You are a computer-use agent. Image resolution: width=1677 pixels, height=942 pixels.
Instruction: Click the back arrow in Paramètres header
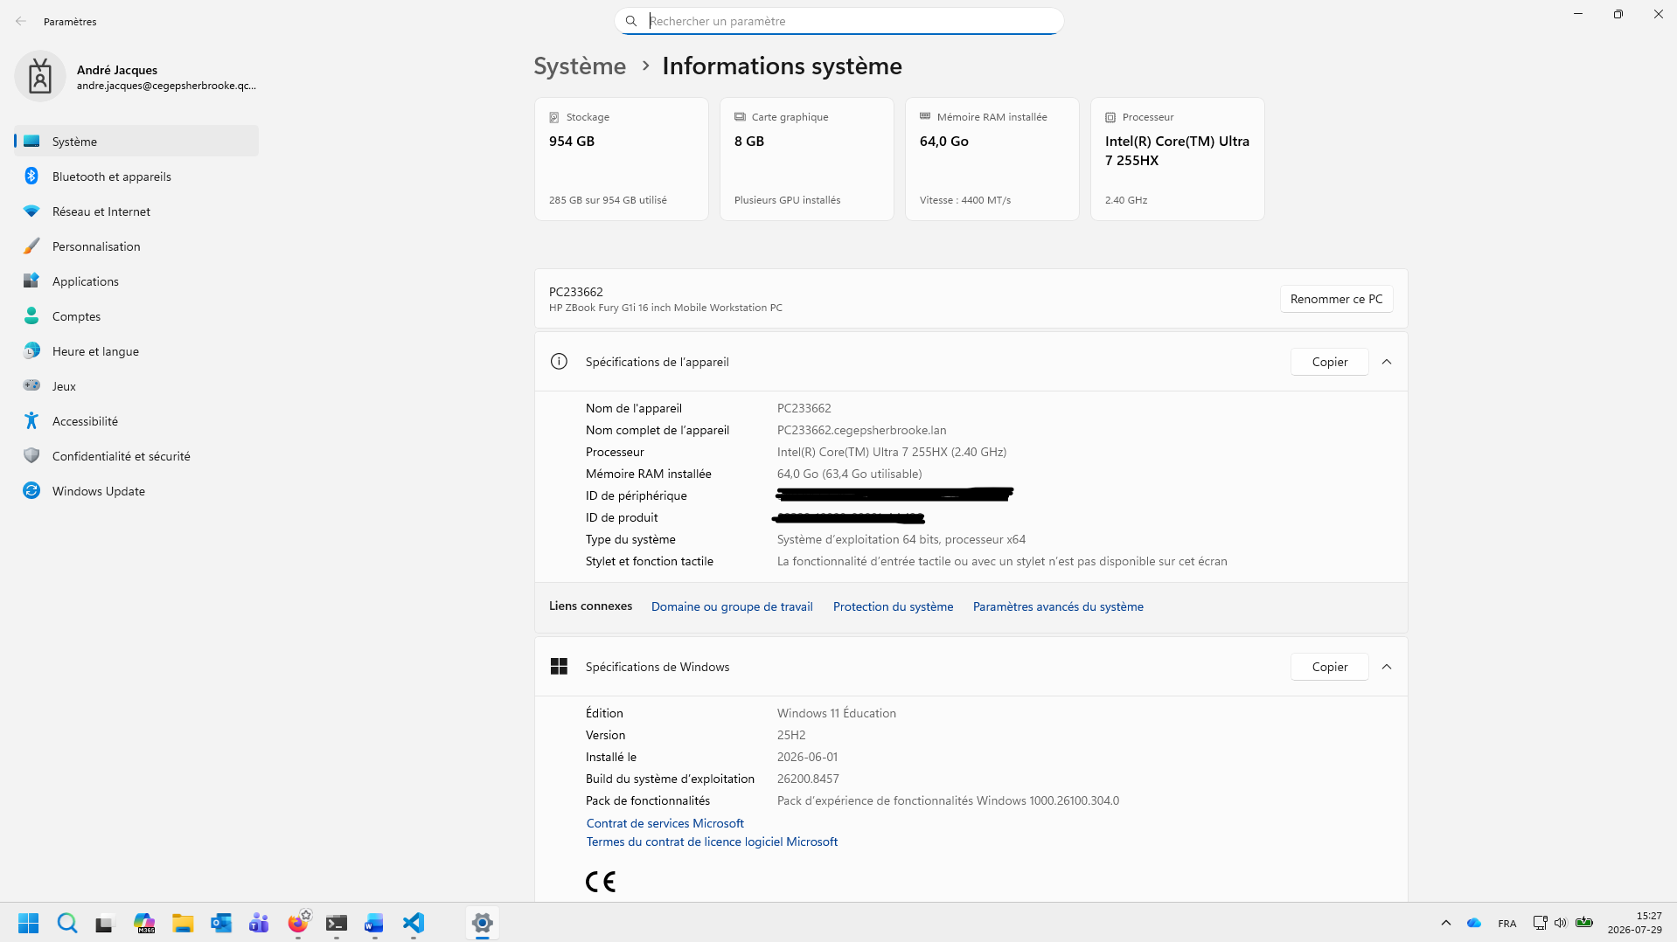[x=21, y=21]
